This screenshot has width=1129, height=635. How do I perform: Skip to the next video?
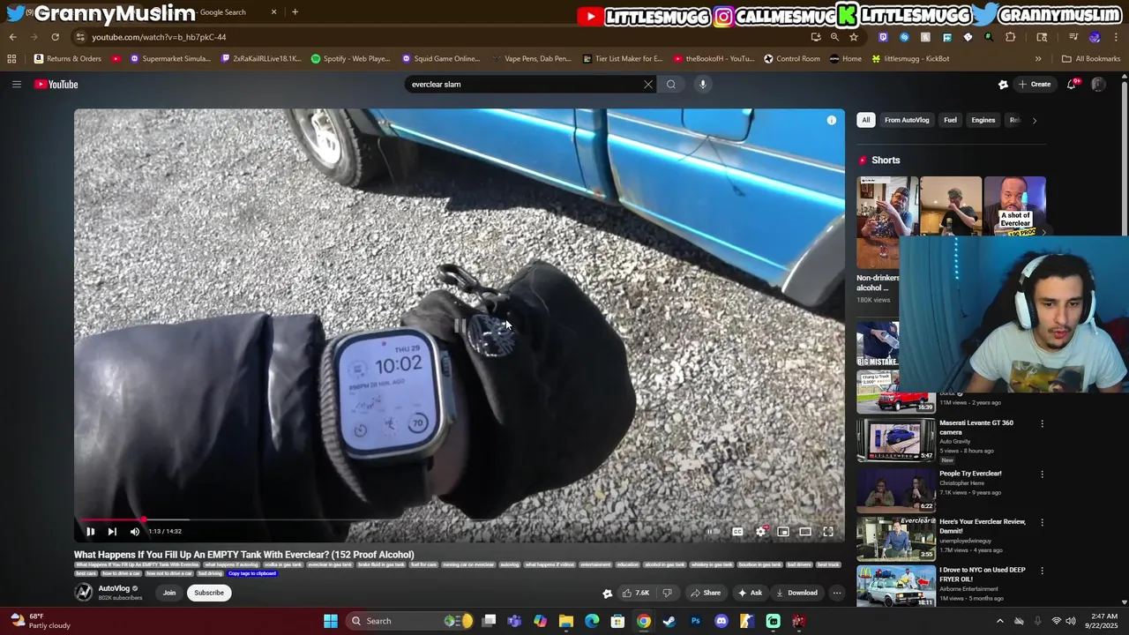[112, 531]
